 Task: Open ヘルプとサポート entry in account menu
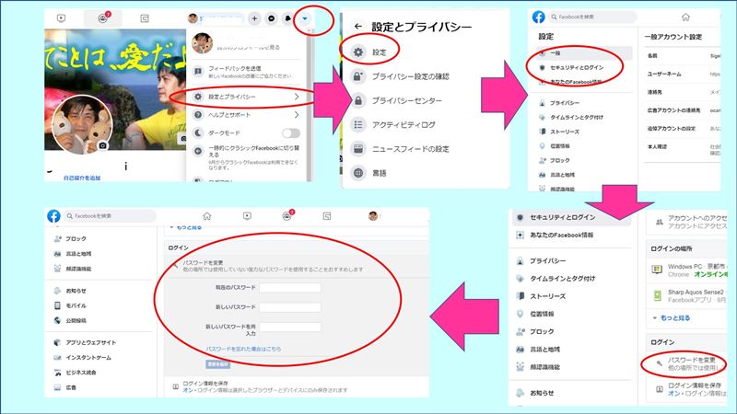pyautogui.click(x=245, y=115)
